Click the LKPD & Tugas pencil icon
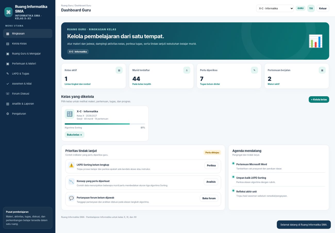 [x=8, y=74]
